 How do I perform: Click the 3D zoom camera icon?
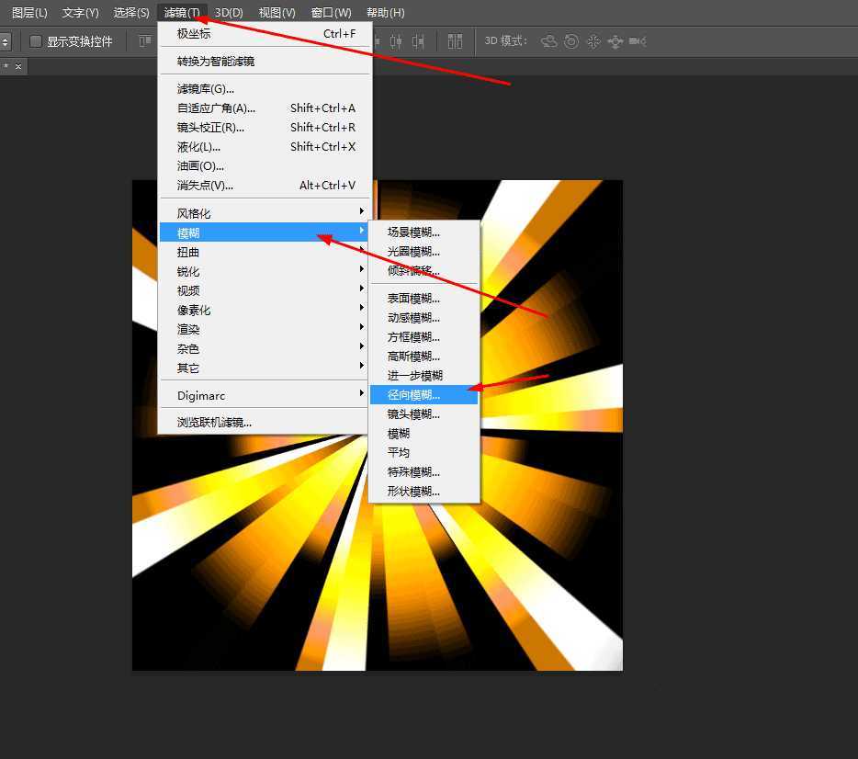(638, 41)
